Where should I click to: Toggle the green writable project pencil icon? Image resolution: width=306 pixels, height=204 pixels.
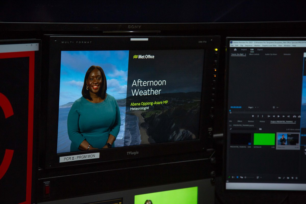(229, 177)
